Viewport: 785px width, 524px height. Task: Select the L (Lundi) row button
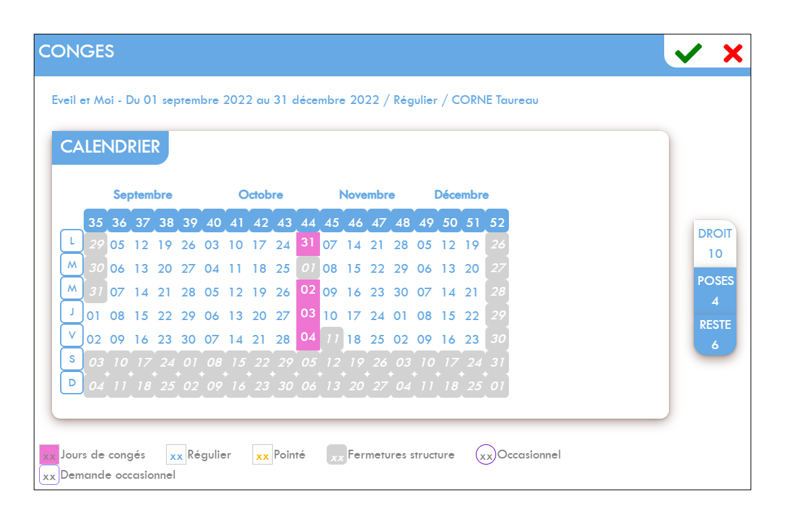click(x=72, y=241)
